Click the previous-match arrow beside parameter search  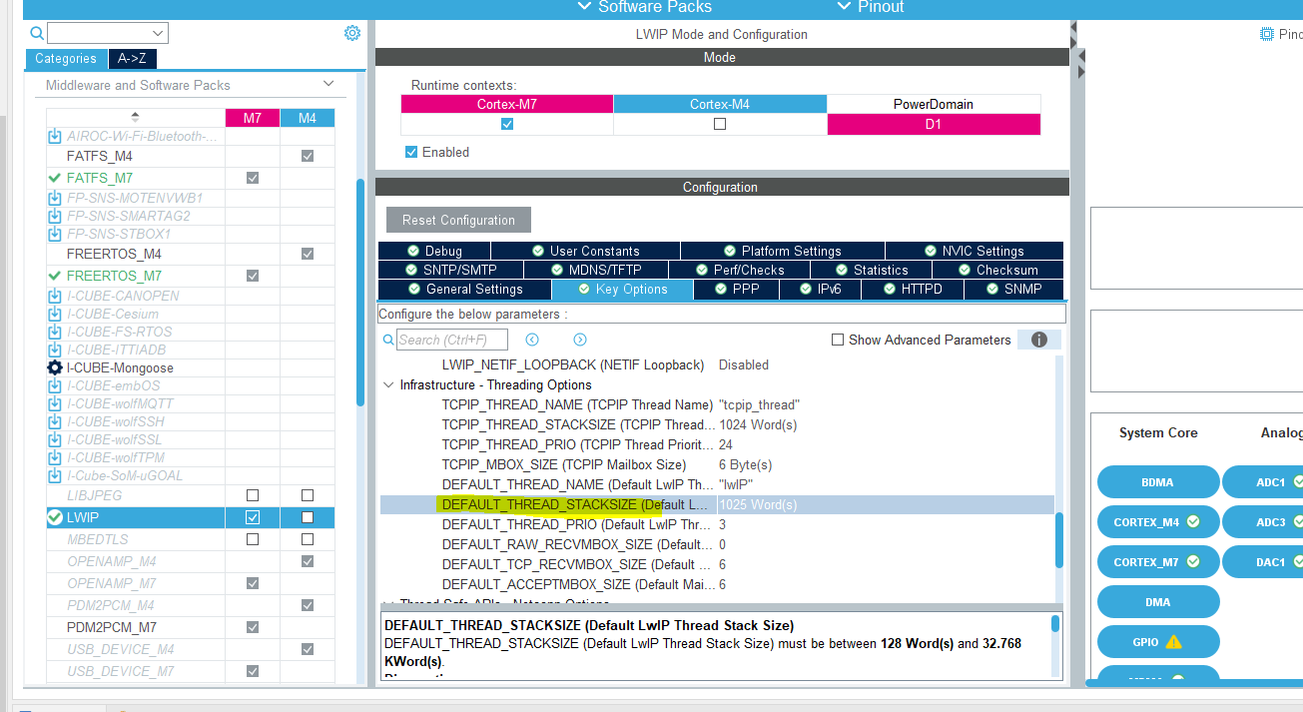(x=531, y=340)
